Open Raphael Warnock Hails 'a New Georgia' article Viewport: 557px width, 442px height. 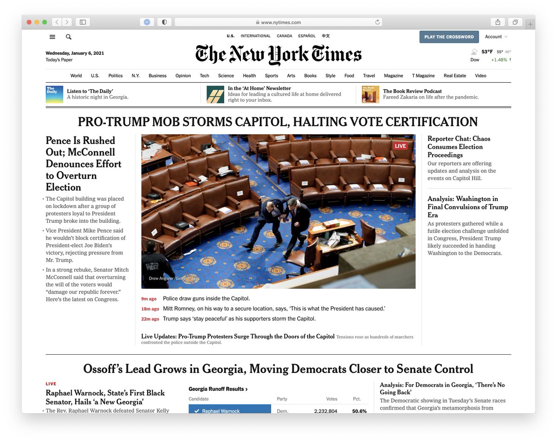tap(105, 397)
